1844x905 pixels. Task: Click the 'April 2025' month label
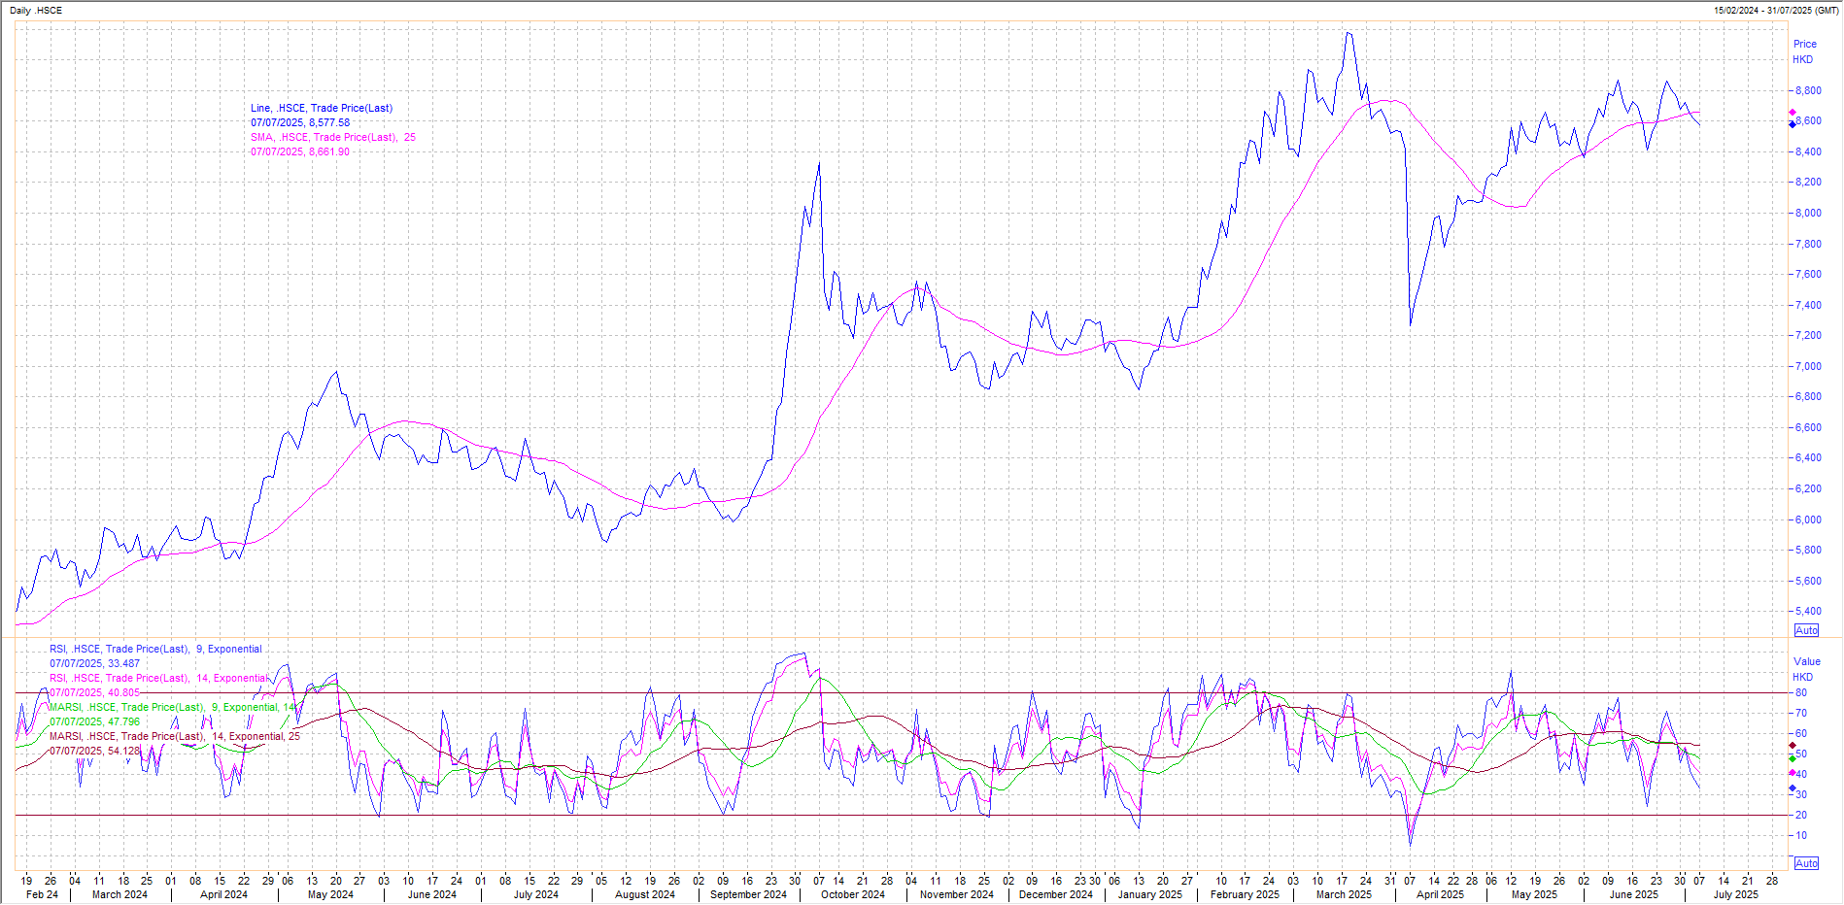click(x=1440, y=894)
